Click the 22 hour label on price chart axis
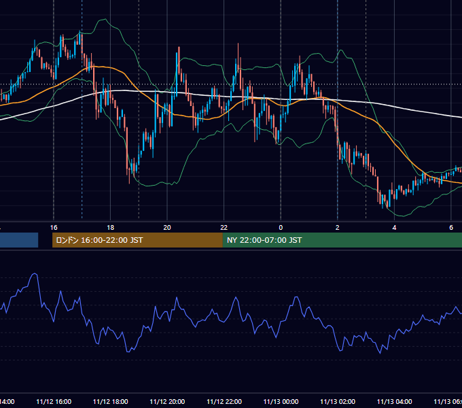Viewport: 462px width, 408px height. [224, 228]
